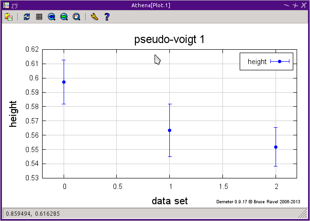Apply the previous zoom settings
This screenshot has width=310, height=221.
(x=52, y=17)
